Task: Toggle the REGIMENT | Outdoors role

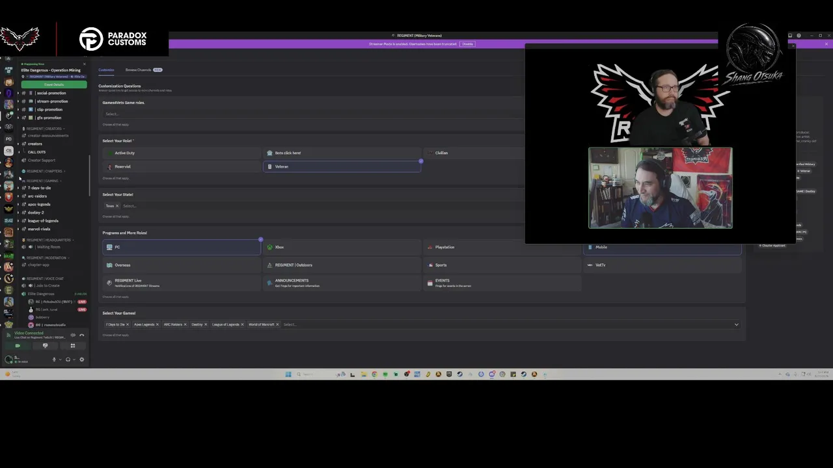Action: click(342, 265)
